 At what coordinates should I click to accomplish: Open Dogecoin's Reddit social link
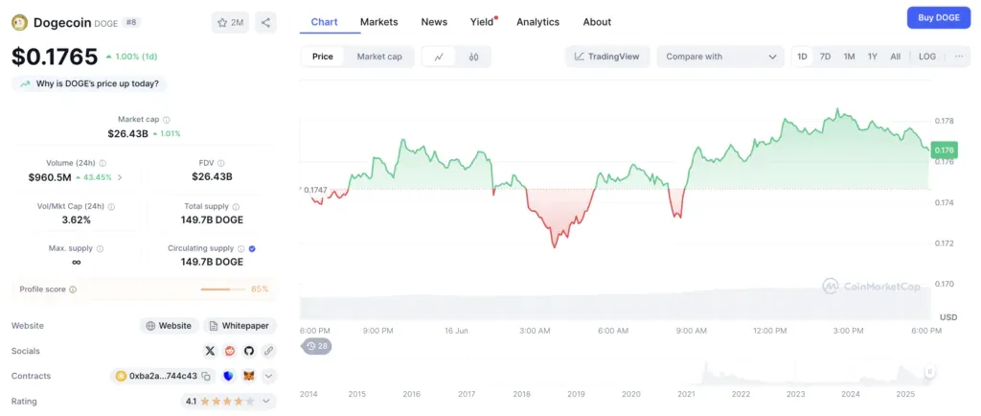(230, 351)
